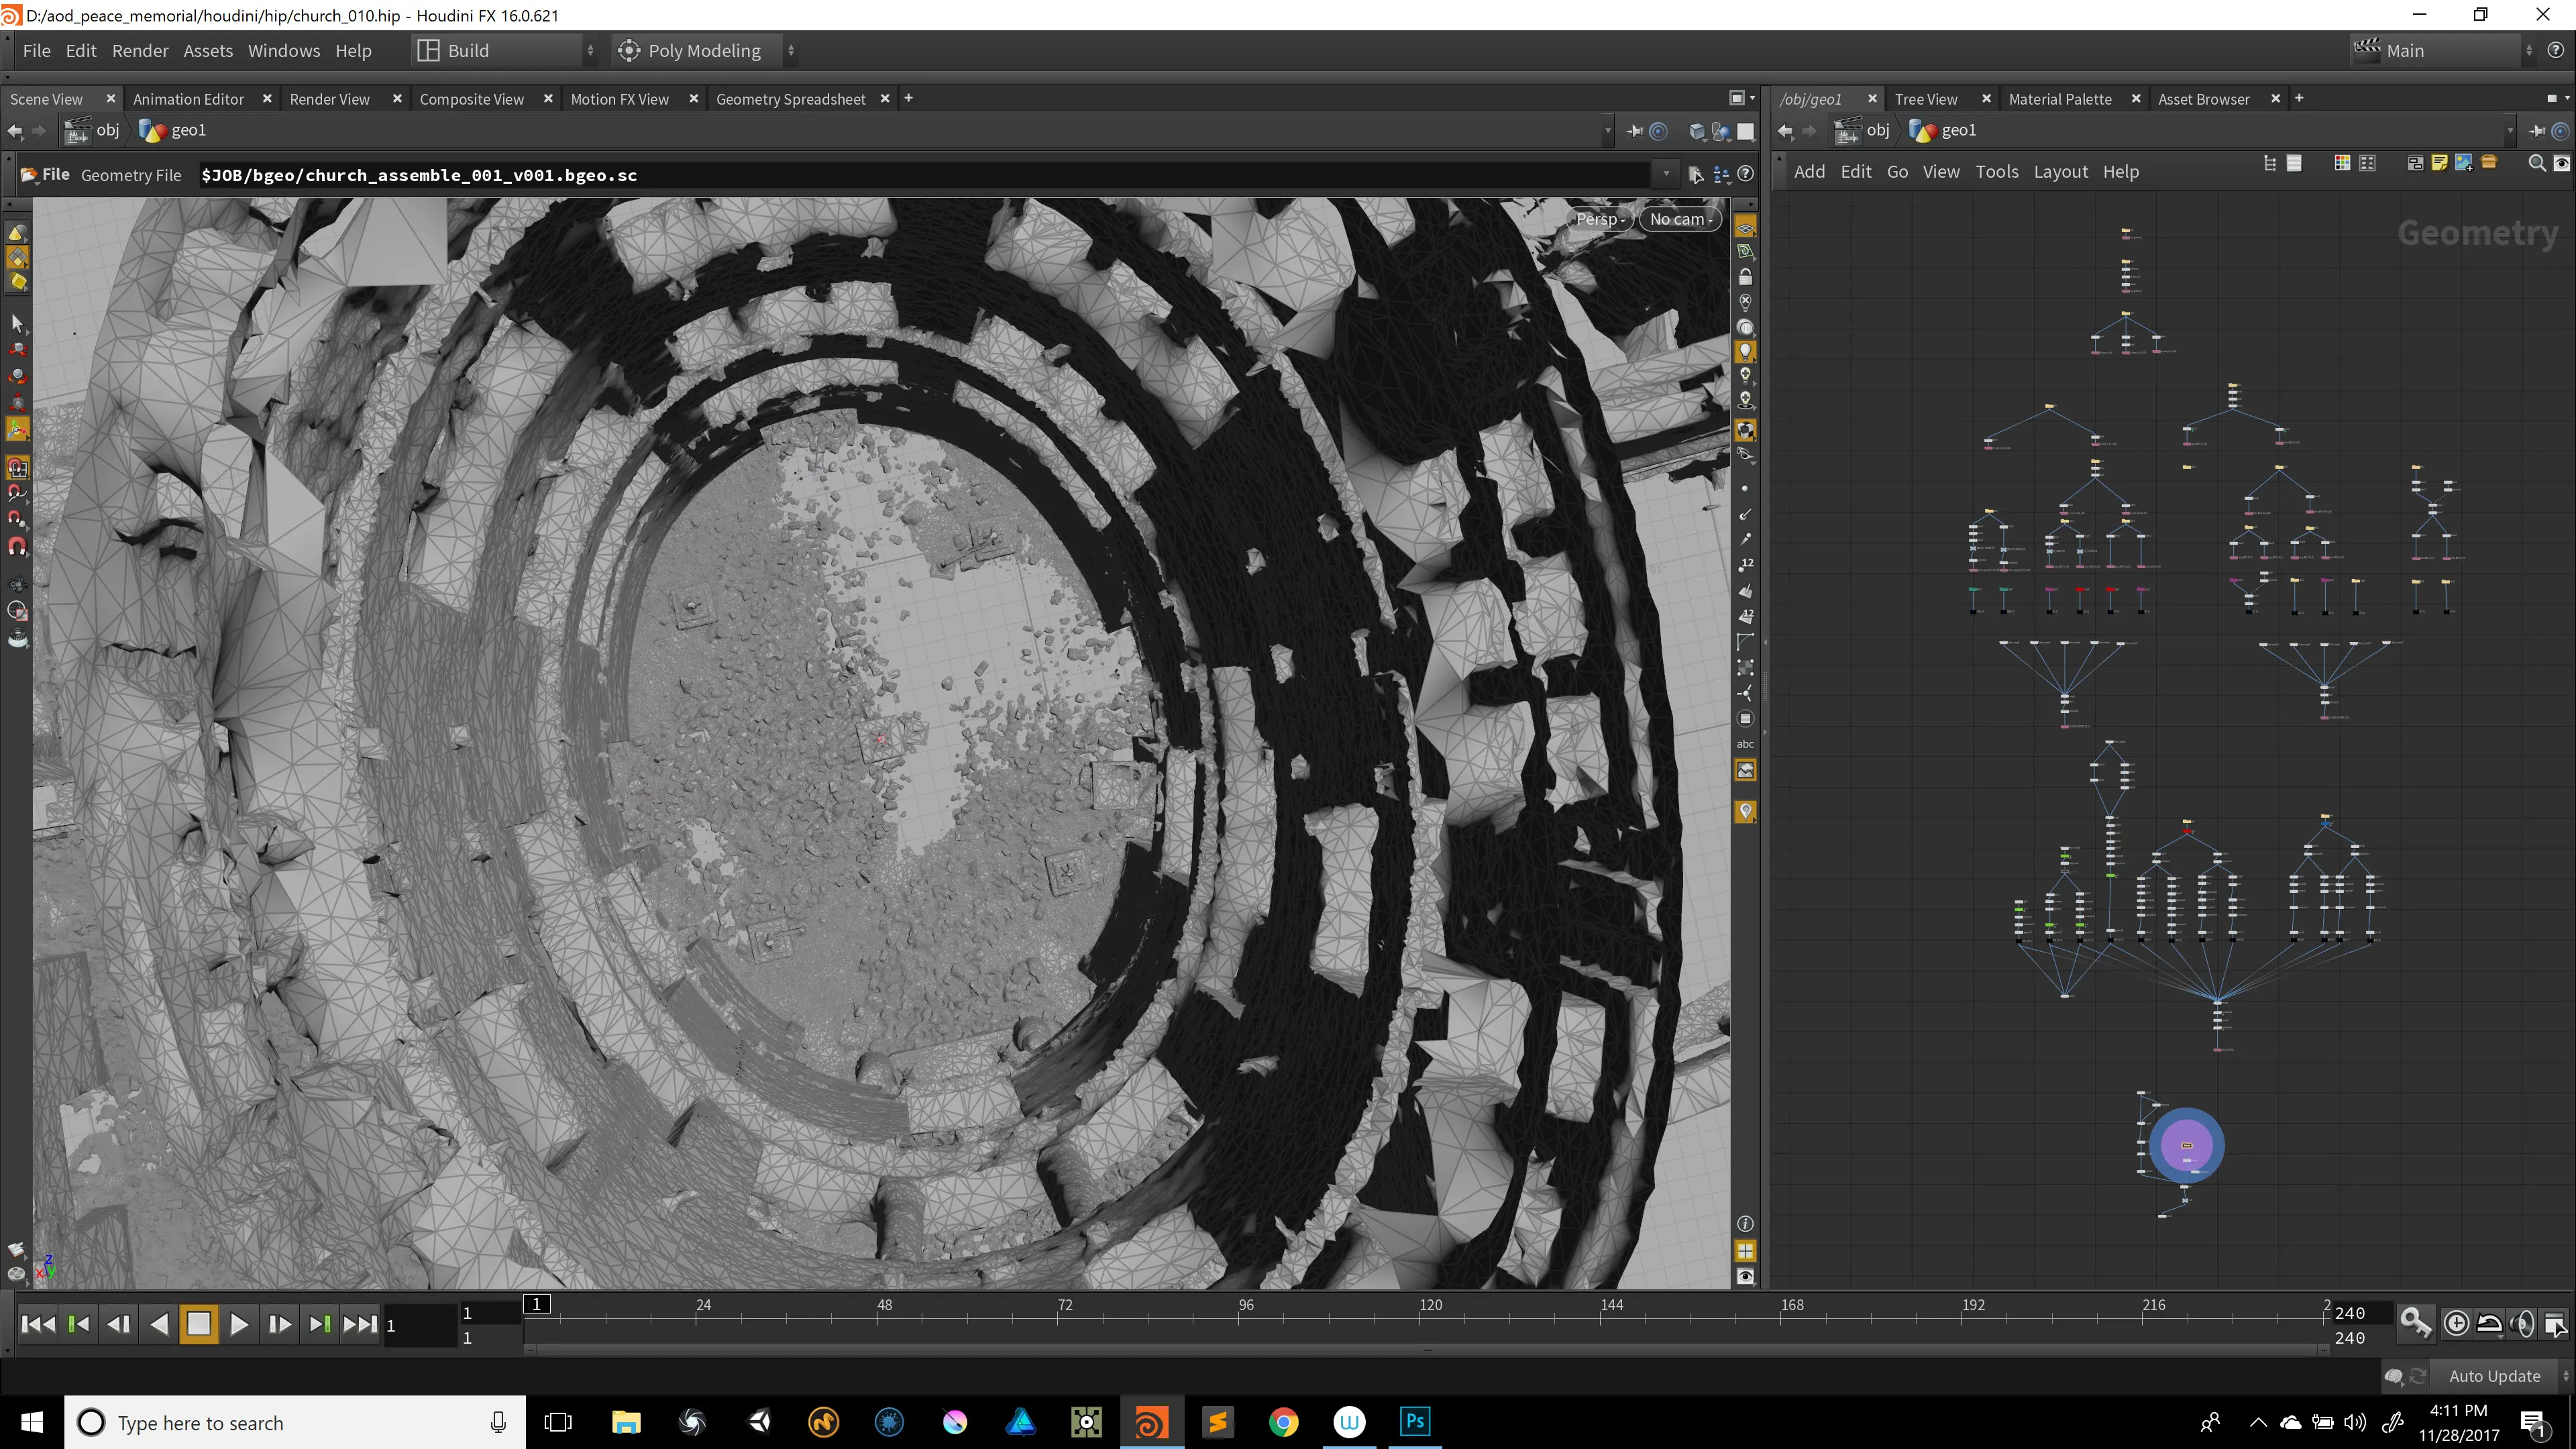
Task: Activate the Rotate tool in viewport toolbar
Action: (17, 376)
